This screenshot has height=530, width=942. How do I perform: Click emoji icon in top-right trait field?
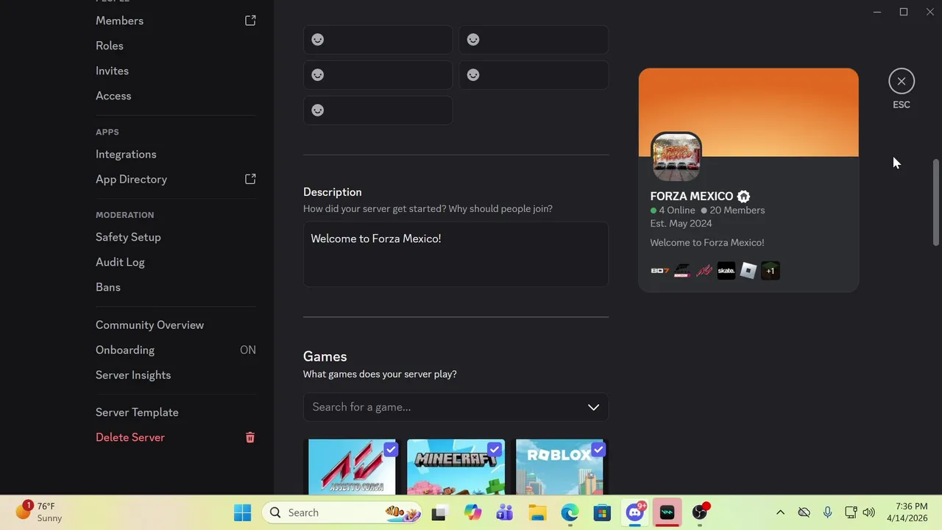[x=473, y=40]
